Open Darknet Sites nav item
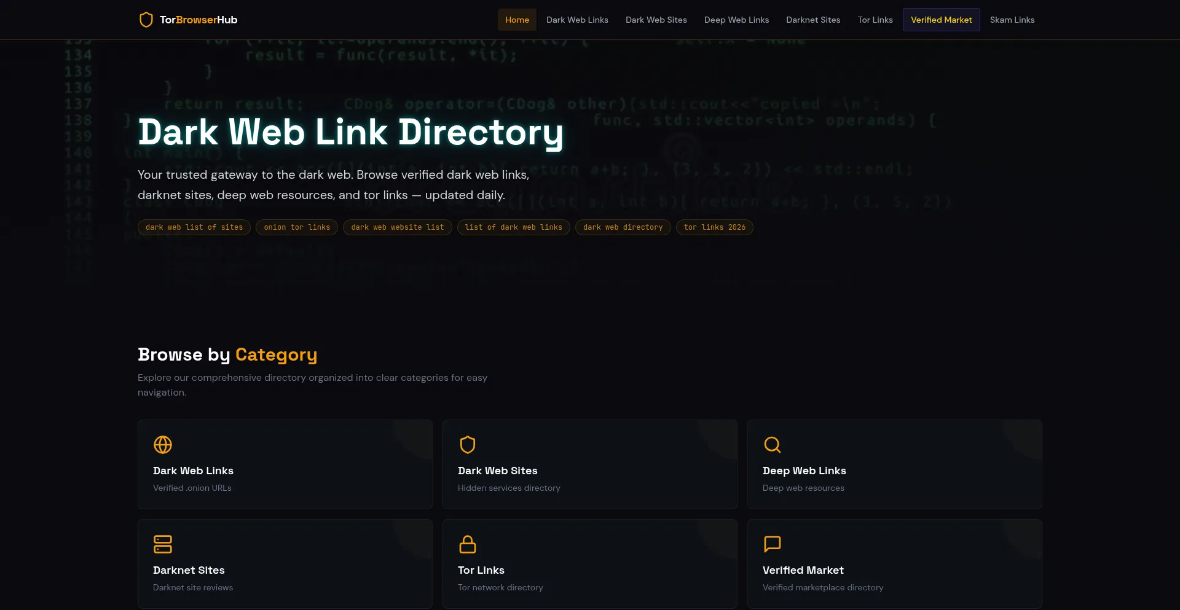 pos(813,20)
